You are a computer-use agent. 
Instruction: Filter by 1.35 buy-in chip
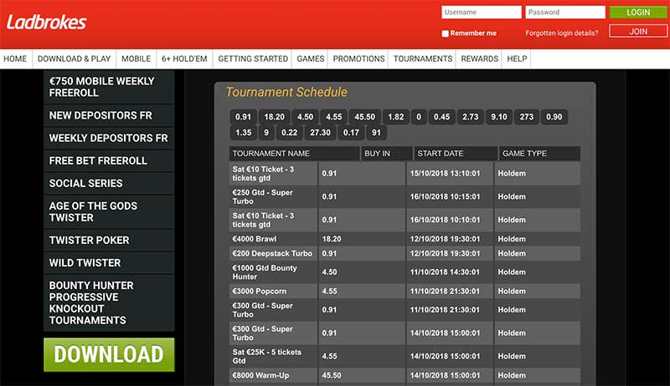click(244, 133)
